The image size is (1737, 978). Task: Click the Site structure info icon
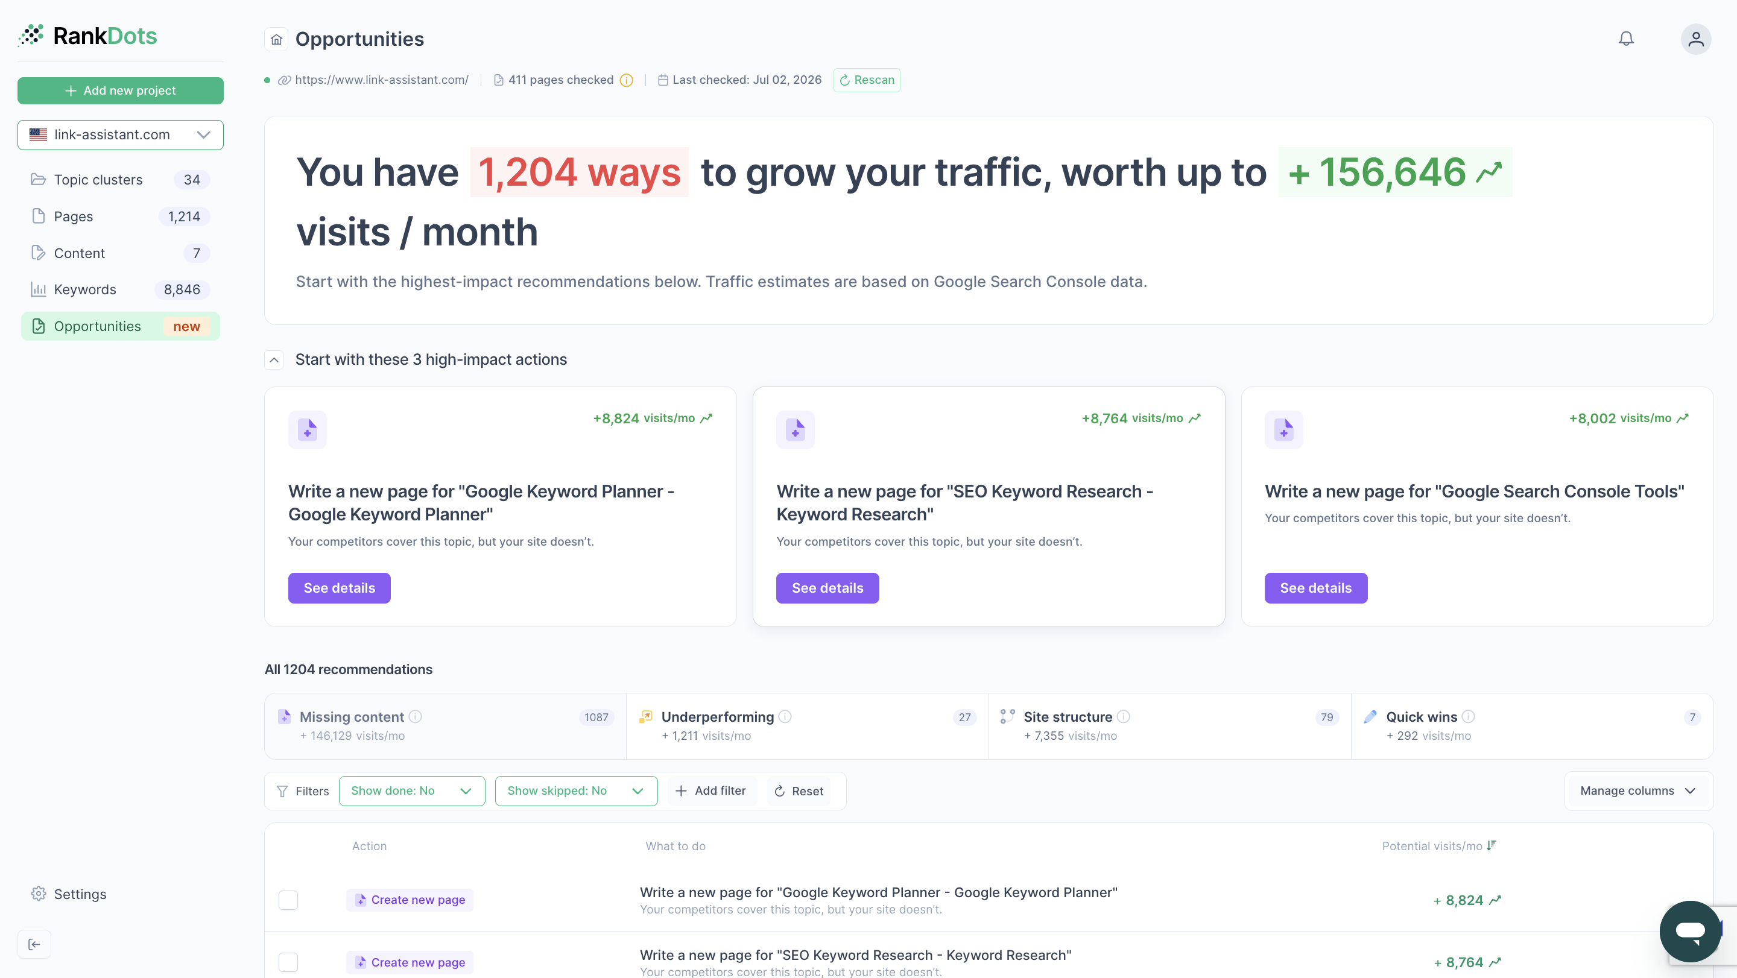(x=1124, y=716)
